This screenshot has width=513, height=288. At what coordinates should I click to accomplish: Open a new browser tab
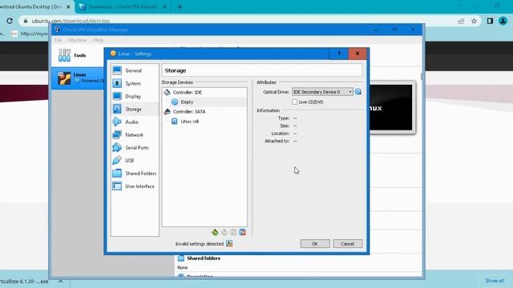coord(180,7)
